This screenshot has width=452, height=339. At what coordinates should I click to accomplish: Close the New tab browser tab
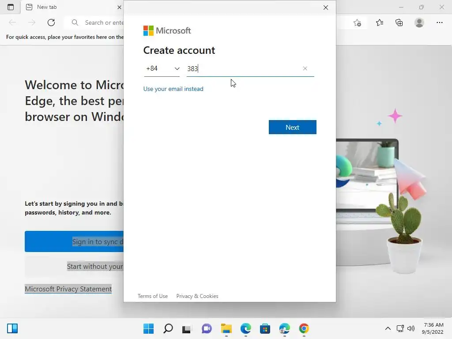(119, 7)
